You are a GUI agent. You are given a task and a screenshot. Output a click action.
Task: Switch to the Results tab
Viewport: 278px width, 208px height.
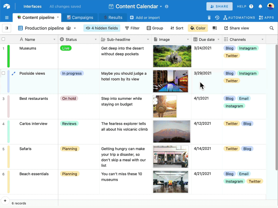click(x=113, y=17)
